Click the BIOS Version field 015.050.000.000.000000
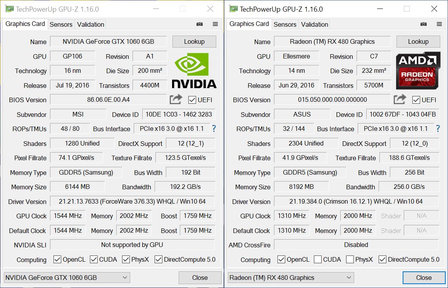Viewport: 448px width, 288px height. [332, 99]
